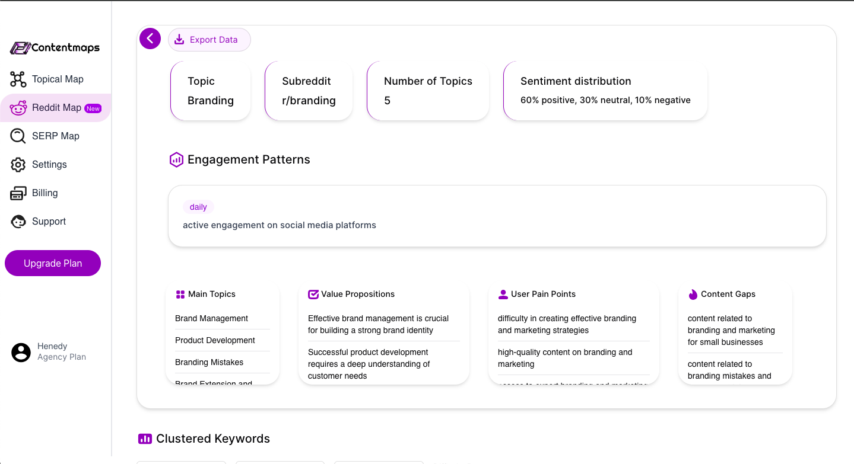Viewport: 854px width, 464px height.
Task: Click the SERP Map magnifier icon
Action: coord(18,136)
